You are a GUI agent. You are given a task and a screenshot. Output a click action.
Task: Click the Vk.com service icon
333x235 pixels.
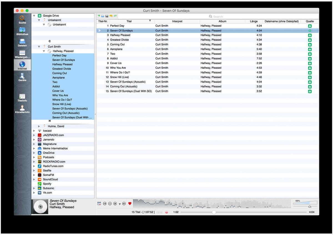[39, 193]
